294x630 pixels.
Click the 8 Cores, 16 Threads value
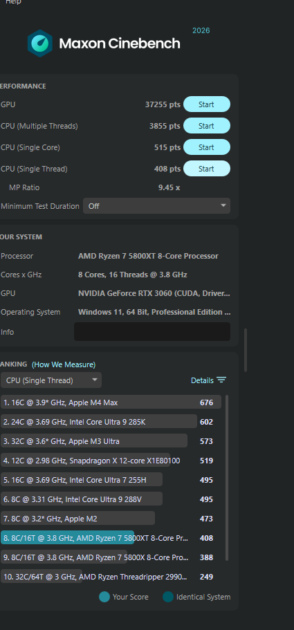pyautogui.click(x=133, y=275)
